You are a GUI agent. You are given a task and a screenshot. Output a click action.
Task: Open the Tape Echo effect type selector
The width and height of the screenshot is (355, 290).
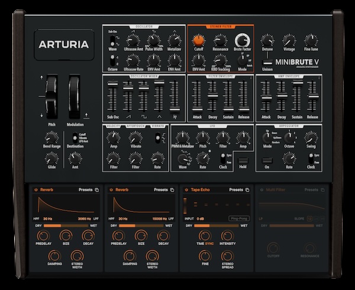[x=200, y=190]
